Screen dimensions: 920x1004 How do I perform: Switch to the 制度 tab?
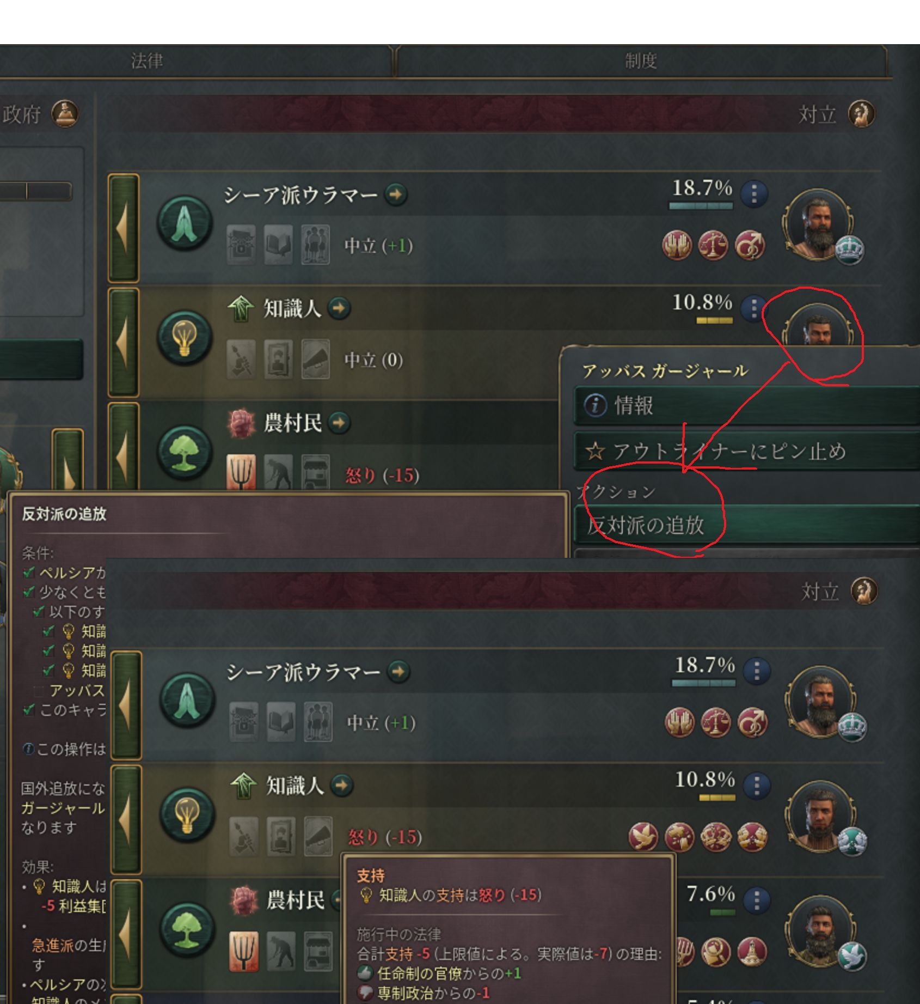pos(641,60)
